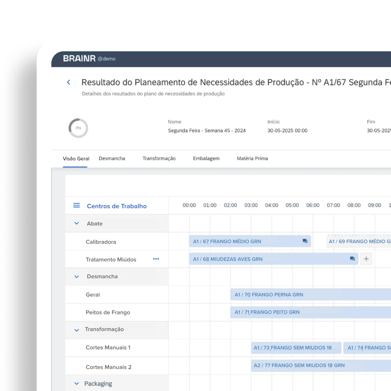The image size is (391, 391).
Task: Collapse the Abate section
Action: 76,223
